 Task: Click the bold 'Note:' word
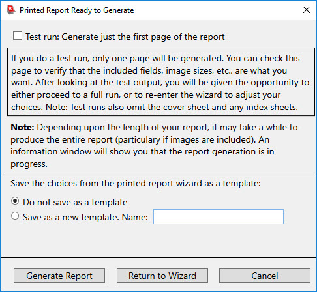tap(22, 127)
